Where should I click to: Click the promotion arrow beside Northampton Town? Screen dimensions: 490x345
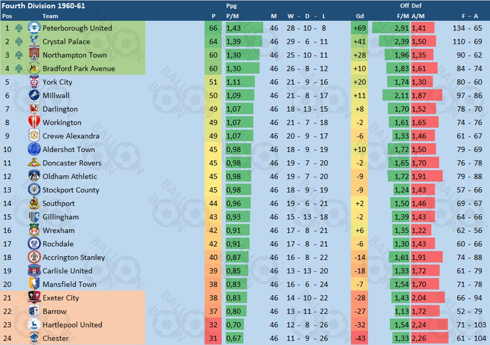pyautogui.click(x=19, y=55)
